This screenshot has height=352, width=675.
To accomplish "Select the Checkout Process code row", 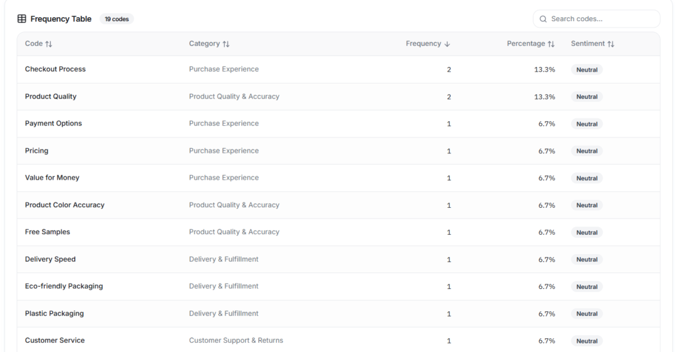I will pyautogui.click(x=55, y=69).
